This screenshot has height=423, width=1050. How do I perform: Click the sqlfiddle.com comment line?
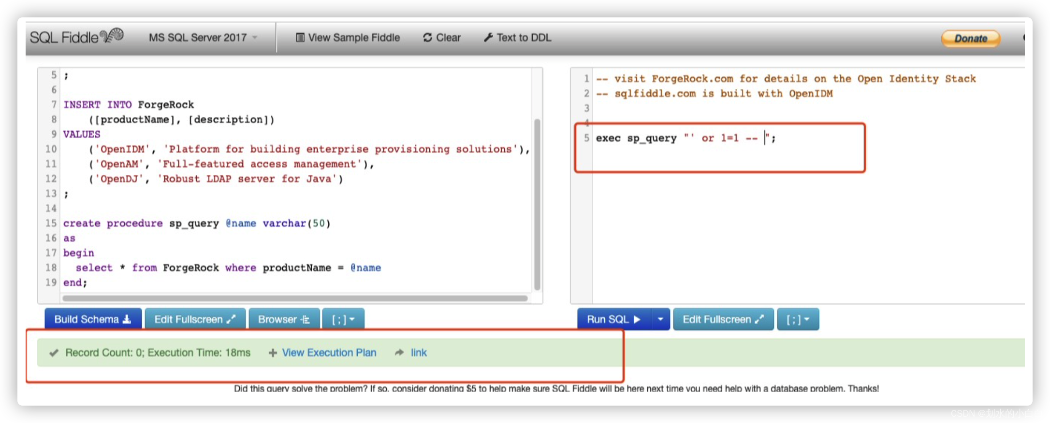point(714,93)
